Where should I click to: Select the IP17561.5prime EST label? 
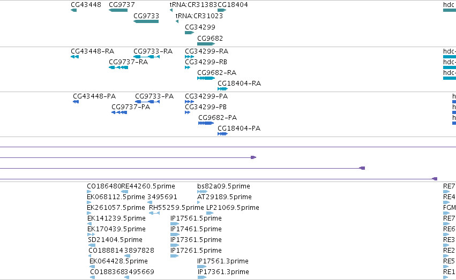click(x=196, y=218)
